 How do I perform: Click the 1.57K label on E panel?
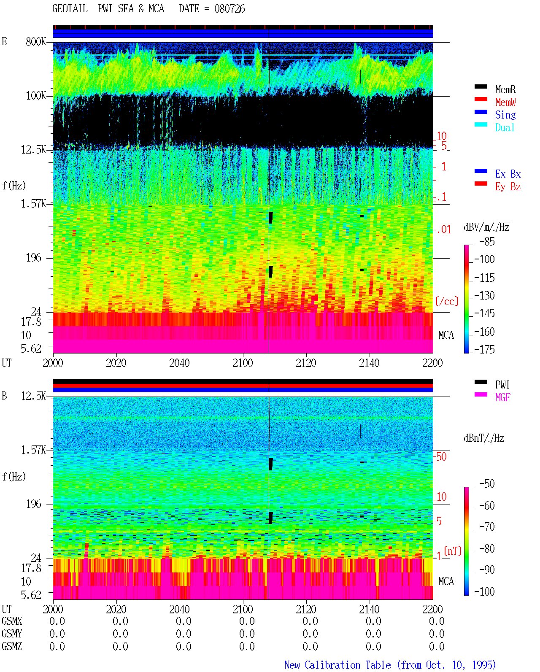(x=33, y=203)
